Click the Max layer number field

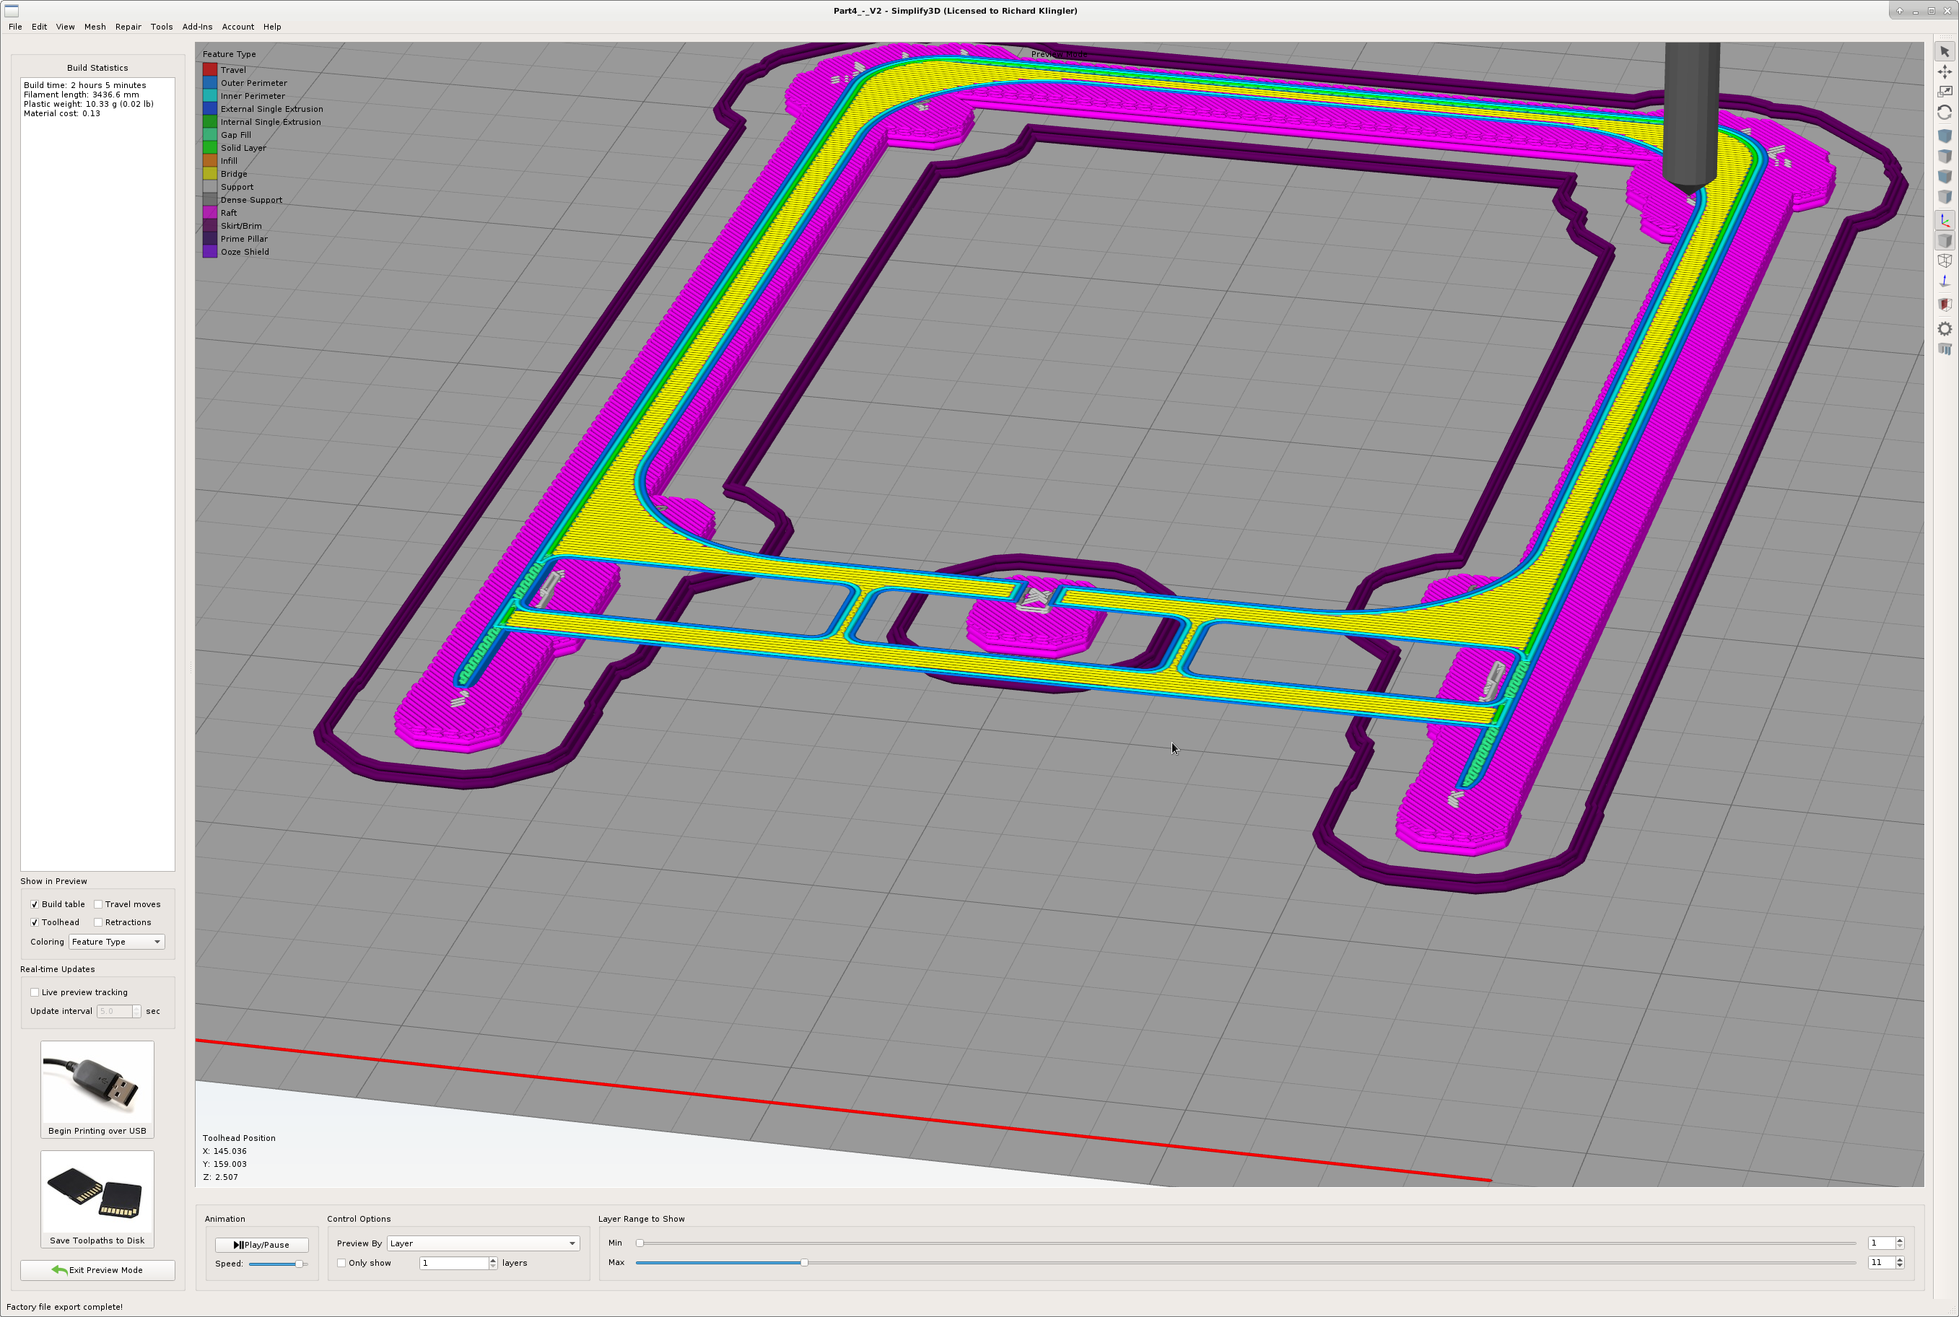pos(1881,1262)
